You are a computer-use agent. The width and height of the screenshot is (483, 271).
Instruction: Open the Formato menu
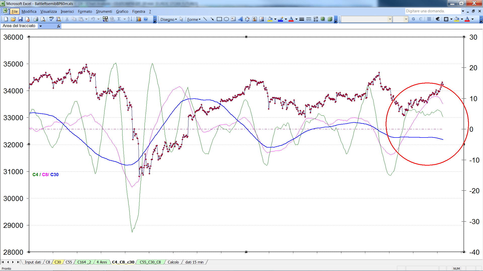tap(85, 11)
